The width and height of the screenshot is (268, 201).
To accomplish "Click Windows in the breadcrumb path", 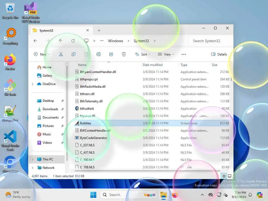I will (x=115, y=41).
